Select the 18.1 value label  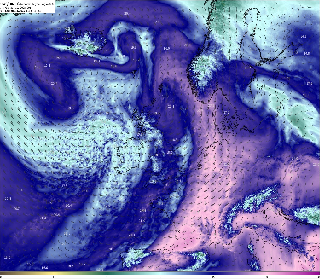pos(306,95)
